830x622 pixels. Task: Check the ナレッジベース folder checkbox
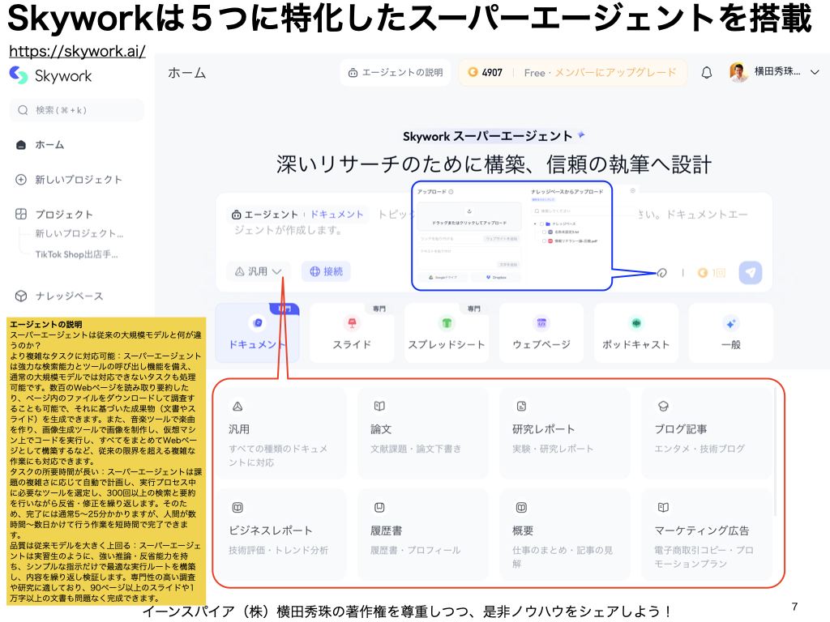[541, 224]
